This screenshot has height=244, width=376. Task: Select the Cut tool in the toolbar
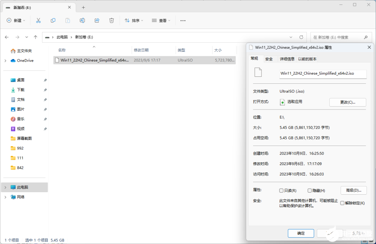pos(38,21)
